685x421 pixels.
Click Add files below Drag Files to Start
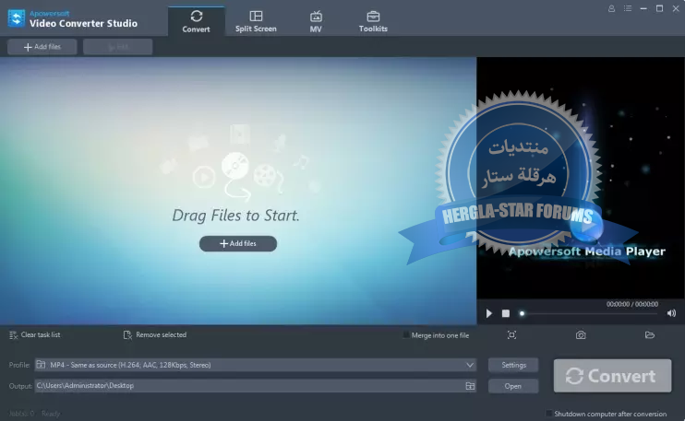point(238,243)
